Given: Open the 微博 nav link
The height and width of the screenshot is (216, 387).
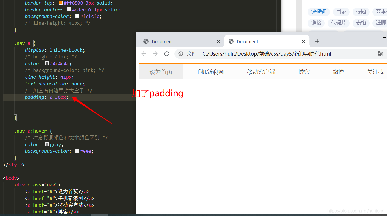Looking at the screenshot, I should click(x=338, y=72).
